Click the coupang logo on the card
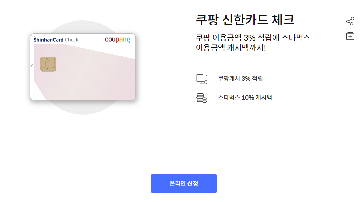363x202 pixels. coord(117,39)
